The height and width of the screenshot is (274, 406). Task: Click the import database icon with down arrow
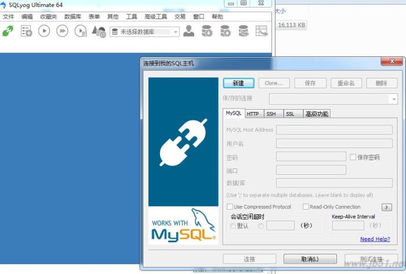pos(207,31)
